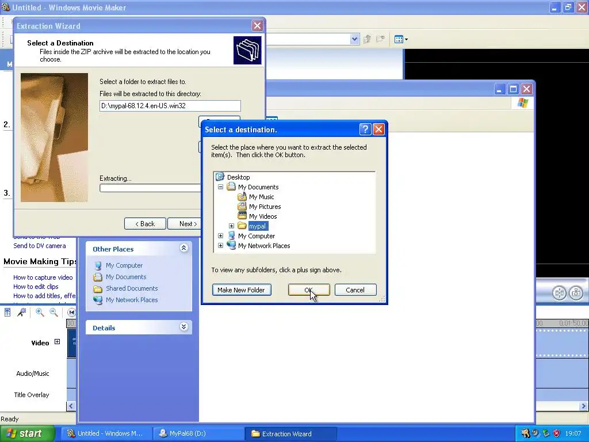The height and width of the screenshot is (442, 589).
Task: Click the clip on Video track
Action: [x=72, y=343]
